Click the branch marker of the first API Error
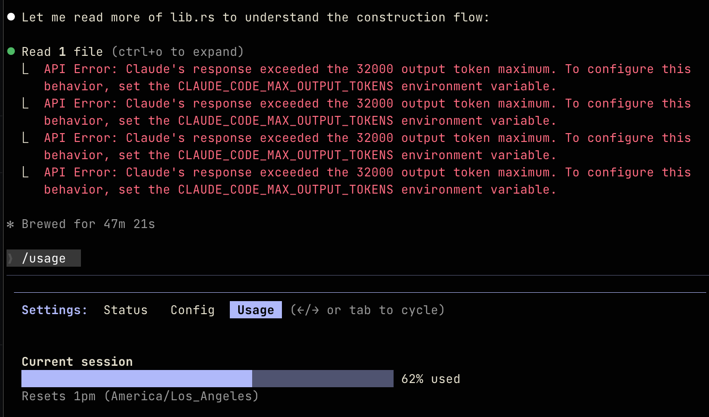 pos(26,69)
